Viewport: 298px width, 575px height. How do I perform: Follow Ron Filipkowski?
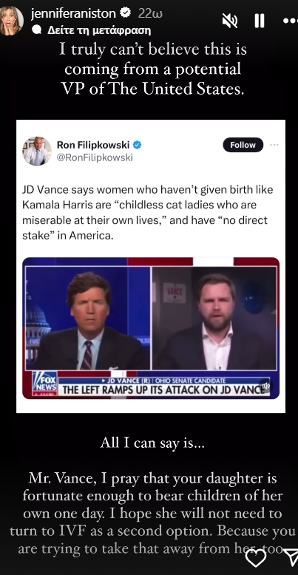(x=243, y=145)
